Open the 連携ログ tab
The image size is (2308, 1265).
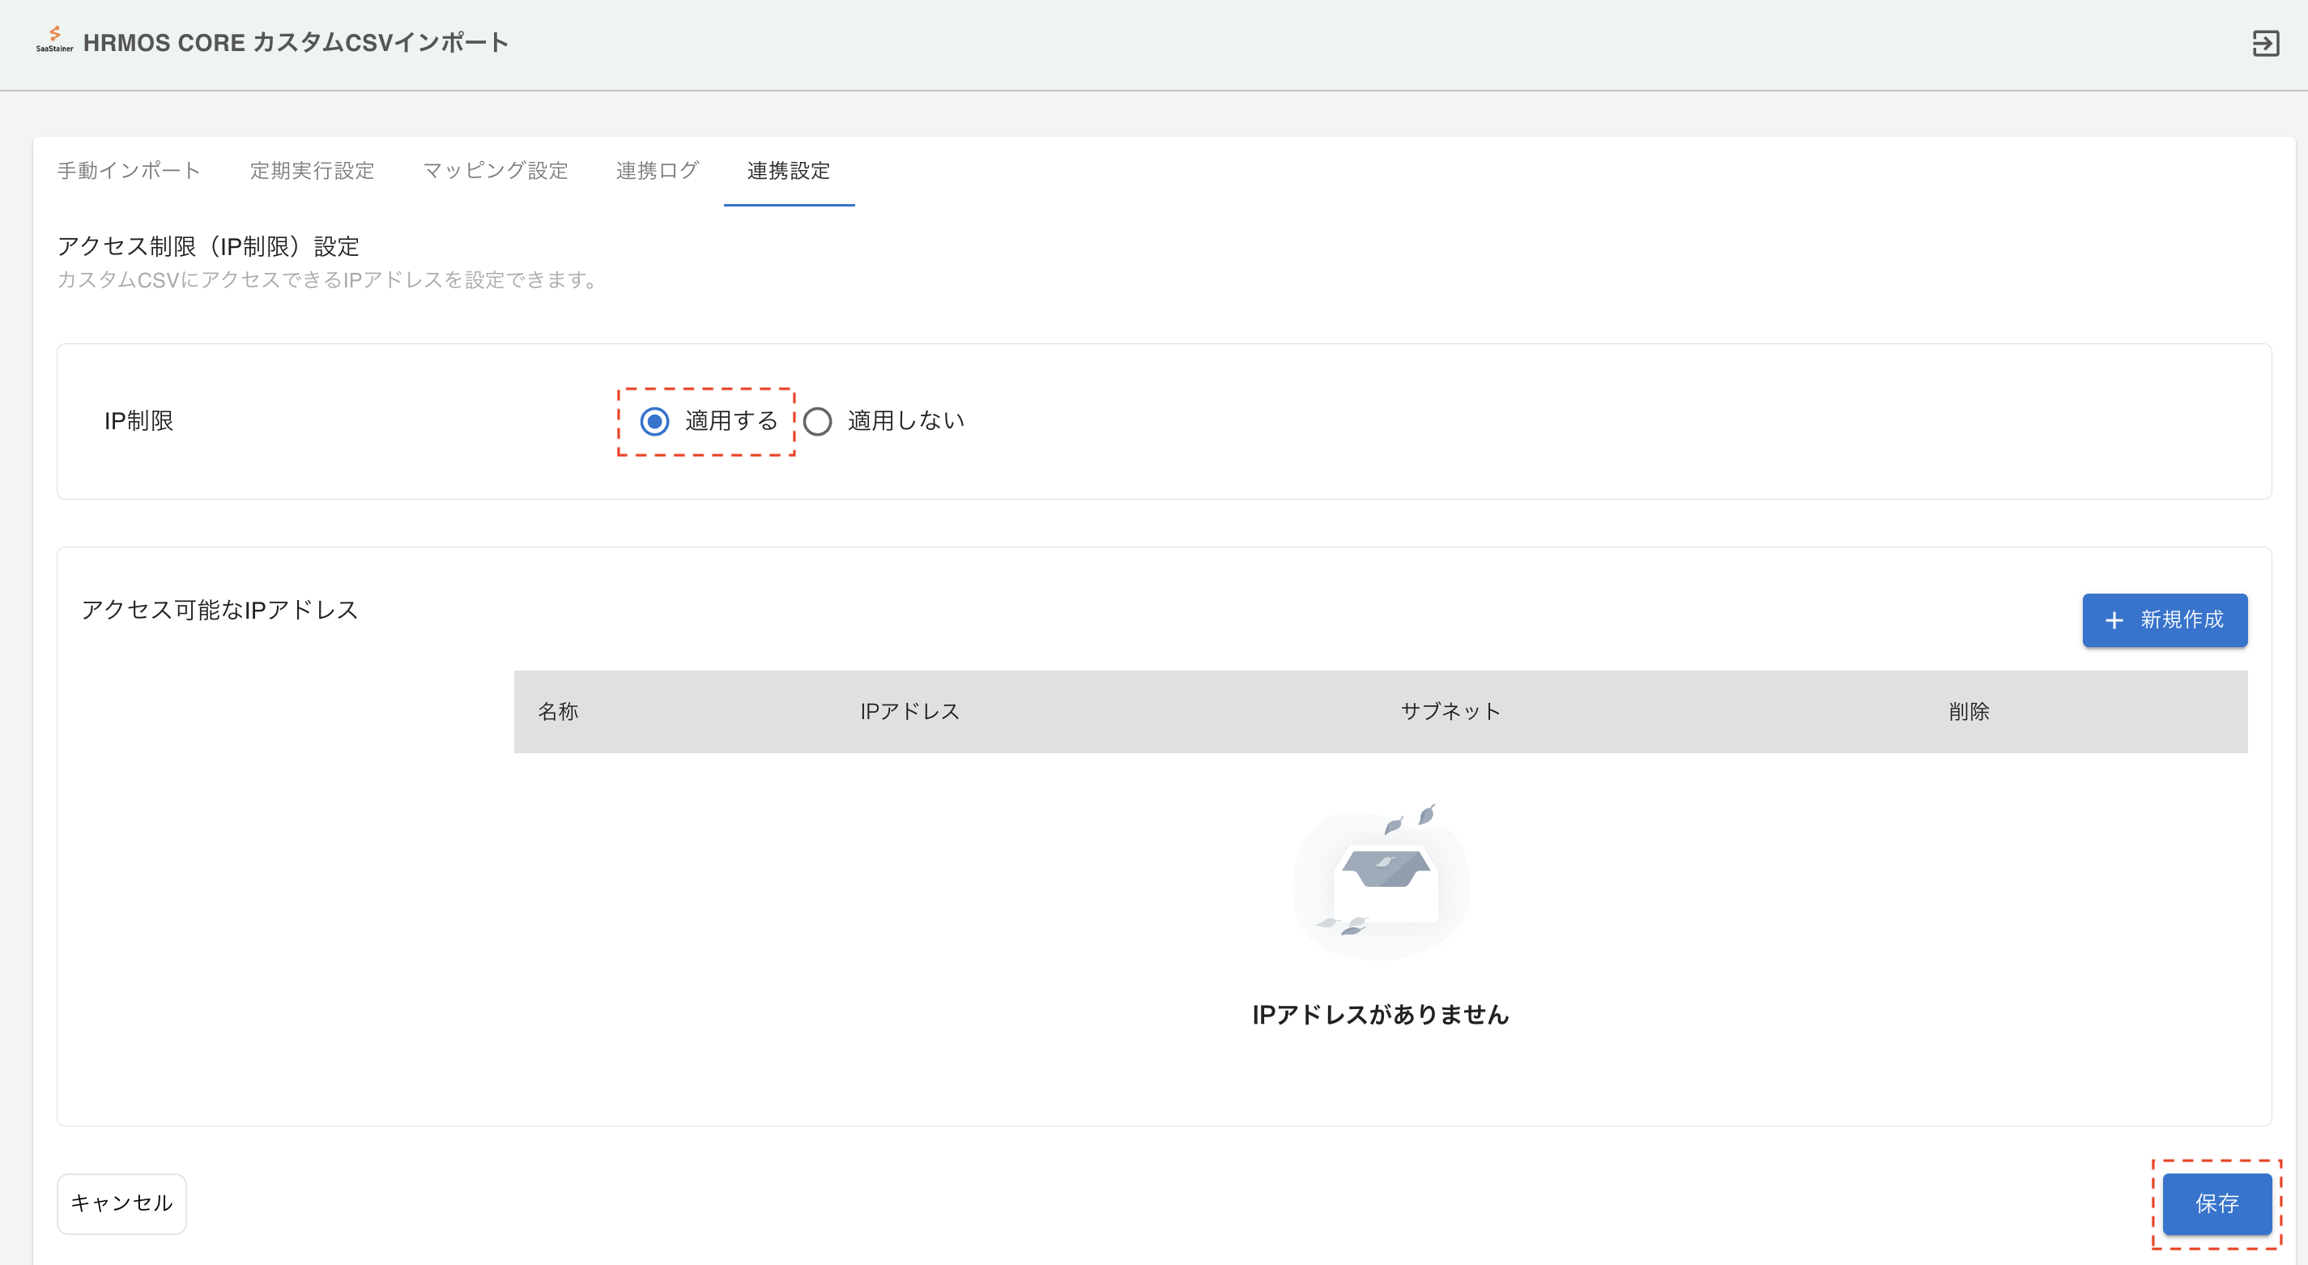(657, 170)
